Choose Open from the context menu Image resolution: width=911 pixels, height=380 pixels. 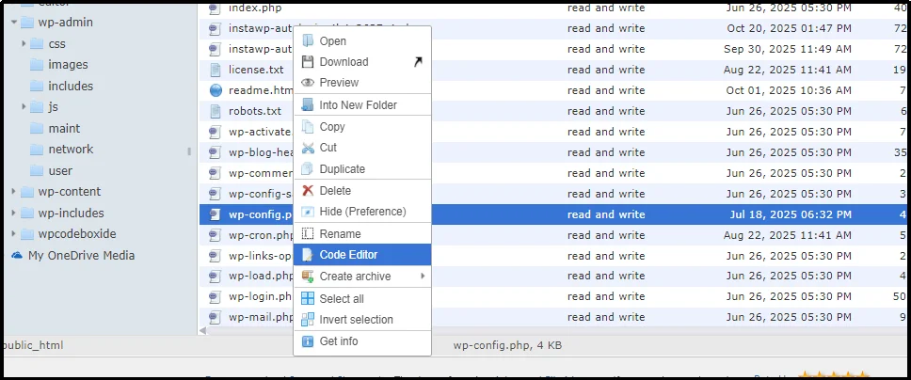pos(362,40)
